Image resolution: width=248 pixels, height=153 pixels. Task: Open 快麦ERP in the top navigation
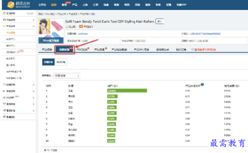(181, 5)
